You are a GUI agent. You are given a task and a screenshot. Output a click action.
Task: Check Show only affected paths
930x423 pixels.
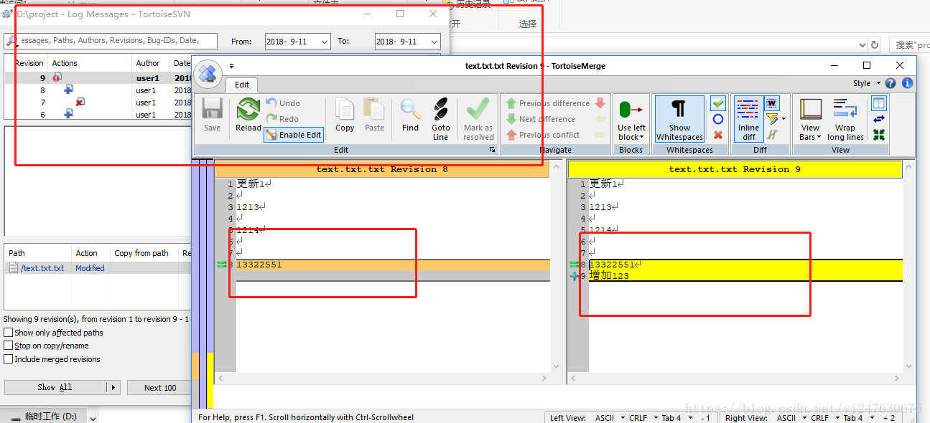(x=9, y=333)
